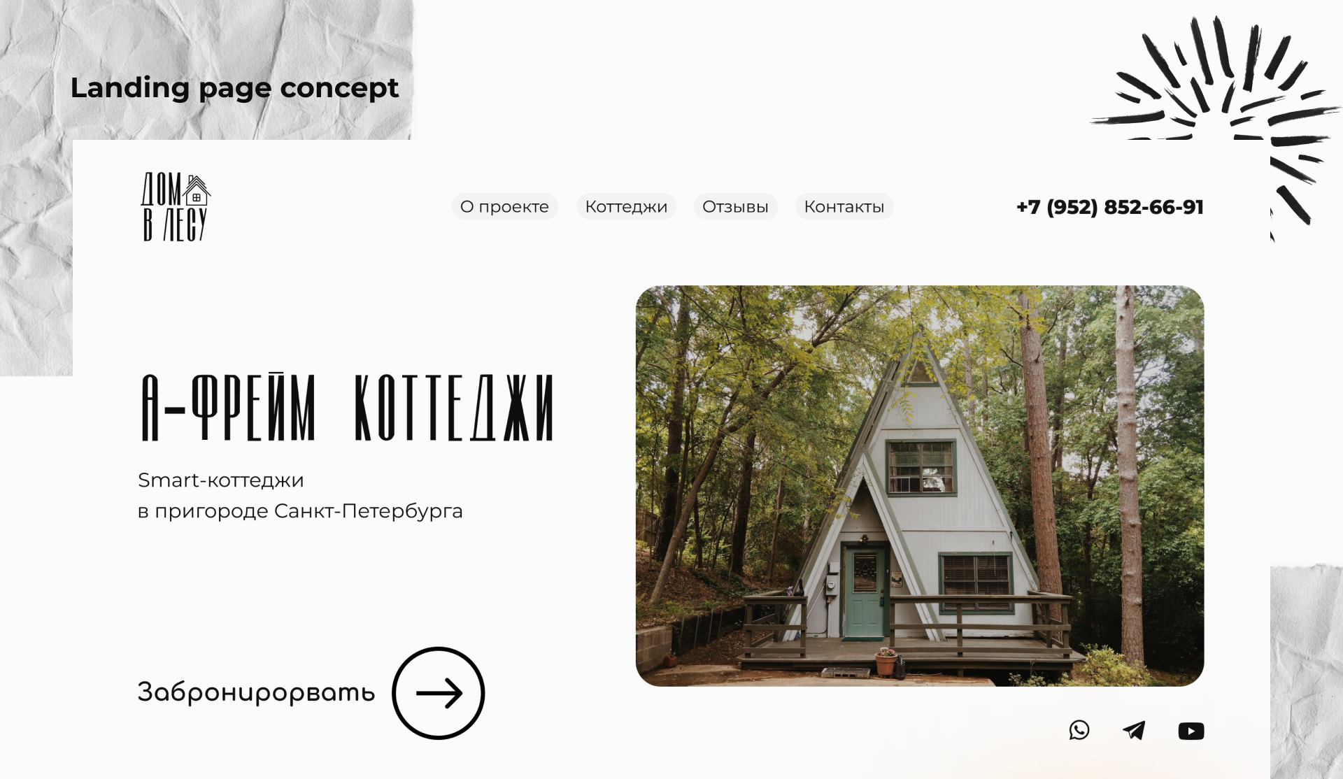1343x779 pixels.
Task: Click the A-frame cottage photo
Action: coord(920,486)
